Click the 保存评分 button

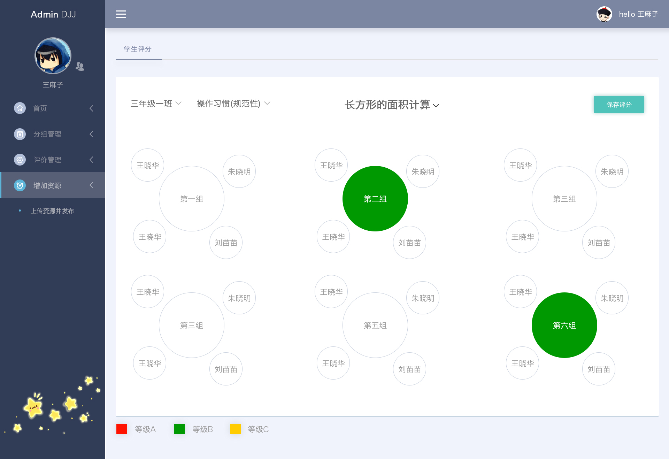(x=619, y=105)
